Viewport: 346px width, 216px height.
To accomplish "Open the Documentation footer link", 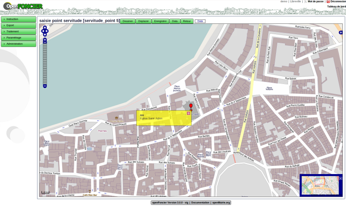I will click(200, 202).
